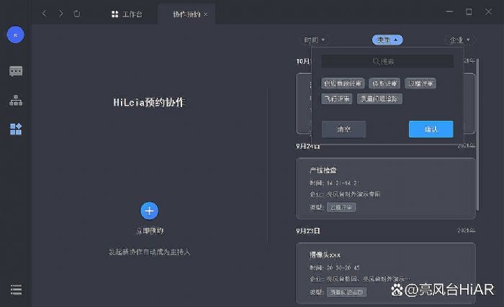Switch to the 工作台 tab
The height and width of the screenshot is (307, 504).
[127, 14]
